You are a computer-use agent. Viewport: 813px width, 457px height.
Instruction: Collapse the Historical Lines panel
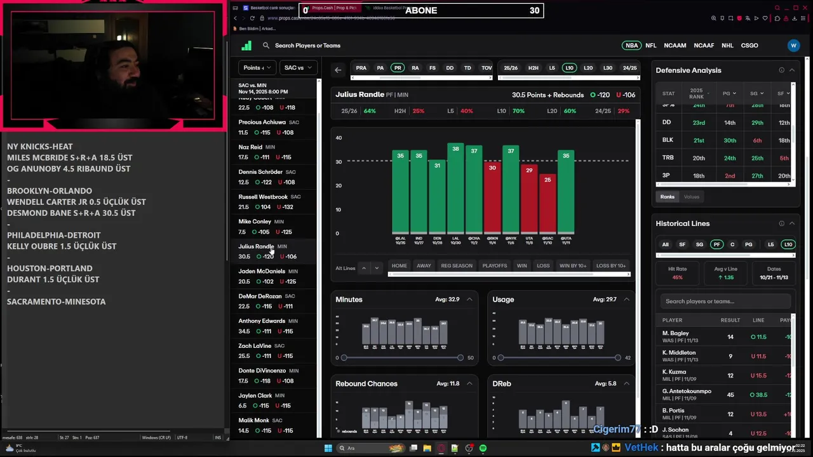tap(792, 223)
